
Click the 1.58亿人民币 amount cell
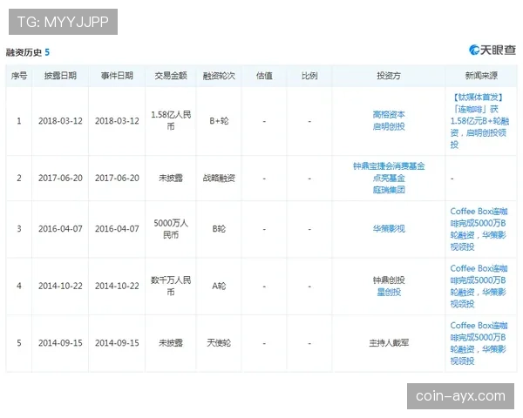(171, 121)
